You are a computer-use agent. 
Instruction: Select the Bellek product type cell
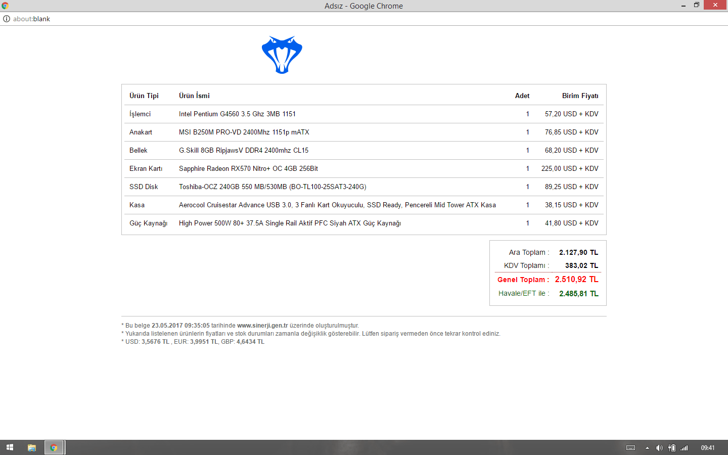point(139,150)
